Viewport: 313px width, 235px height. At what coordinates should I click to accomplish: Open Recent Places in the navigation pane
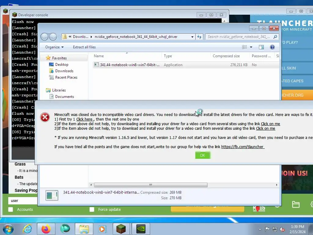click(x=66, y=77)
